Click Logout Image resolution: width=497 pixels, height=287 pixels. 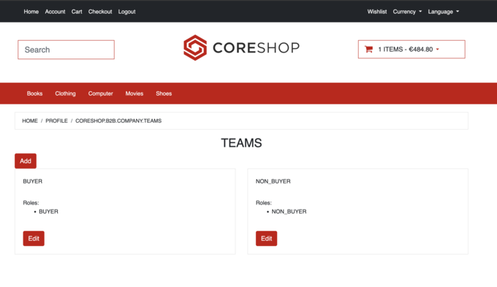tap(126, 12)
